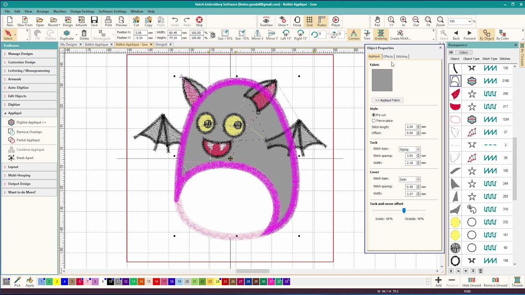Switch to the Stitching tab
The width and height of the screenshot is (525, 295).
pos(402,57)
